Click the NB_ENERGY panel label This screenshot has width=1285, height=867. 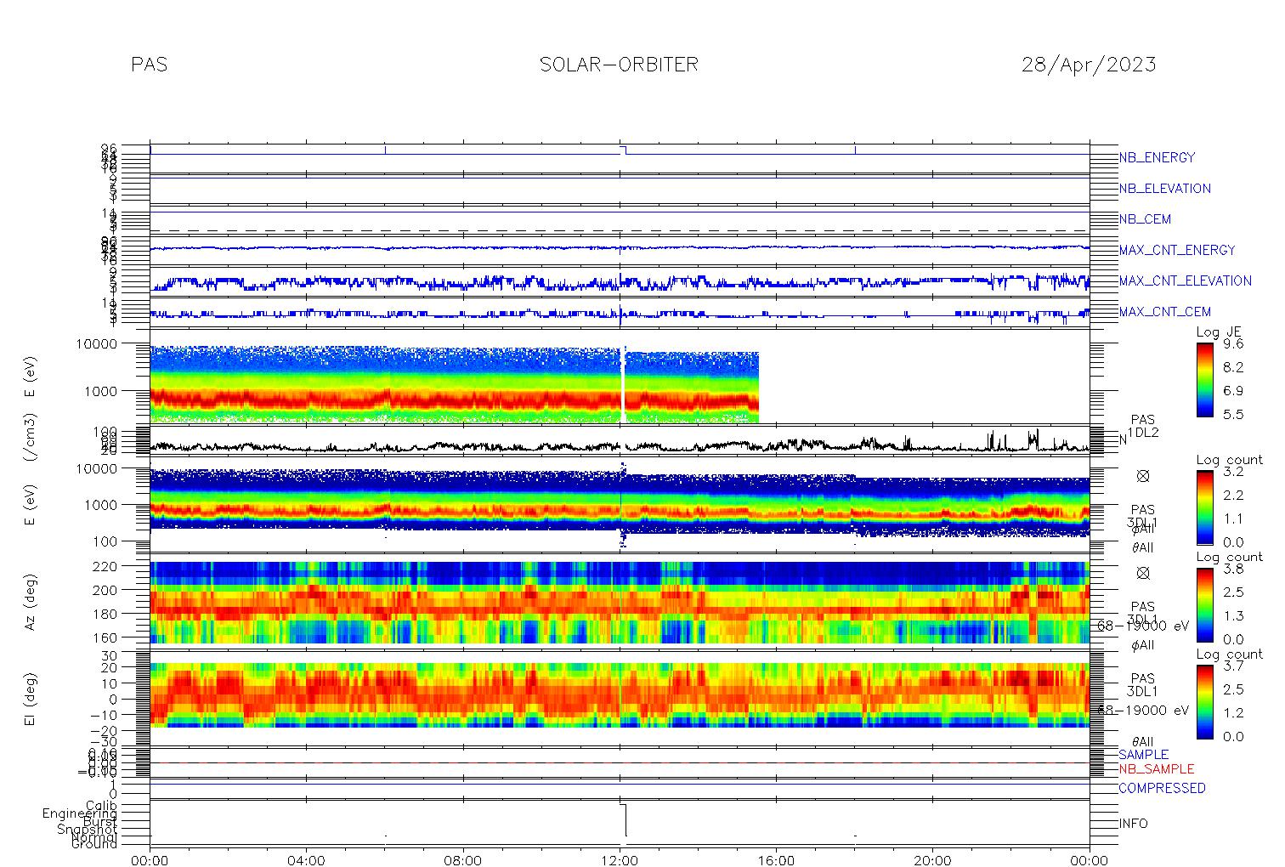(1157, 158)
